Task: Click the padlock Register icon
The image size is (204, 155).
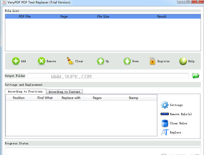Action: point(152,61)
